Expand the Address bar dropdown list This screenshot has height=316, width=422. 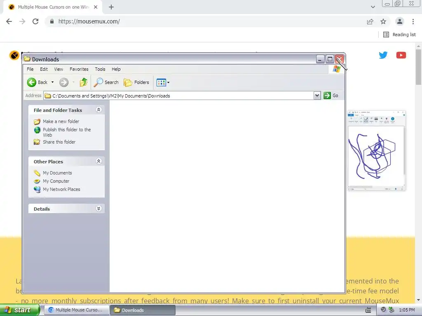click(x=317, y=95)
